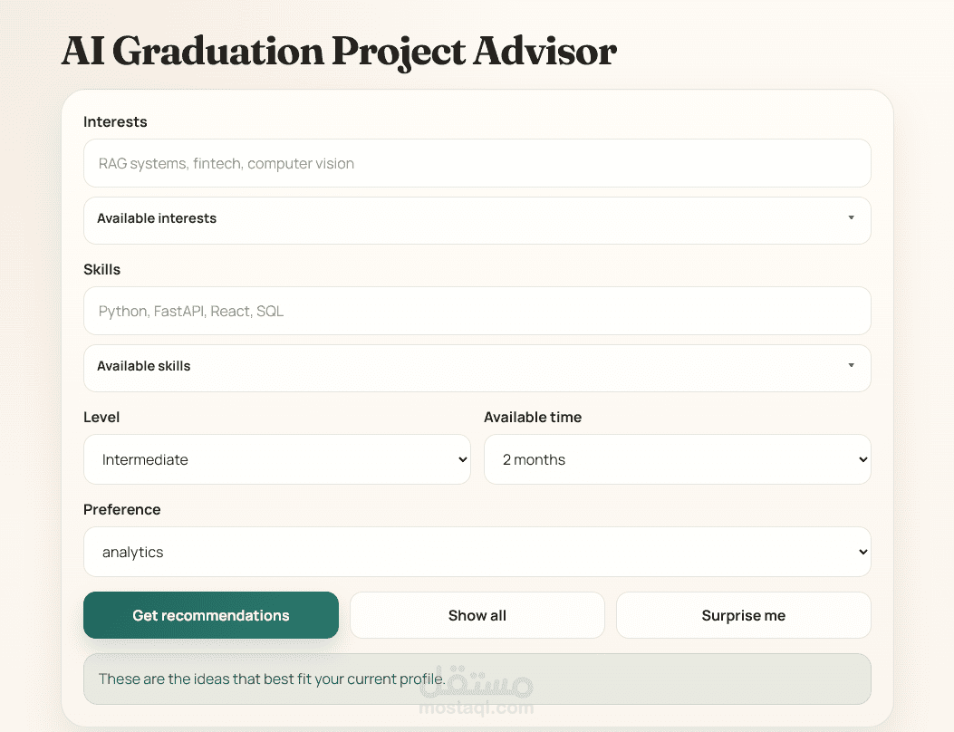Click the Skills field label

point(101,270)
